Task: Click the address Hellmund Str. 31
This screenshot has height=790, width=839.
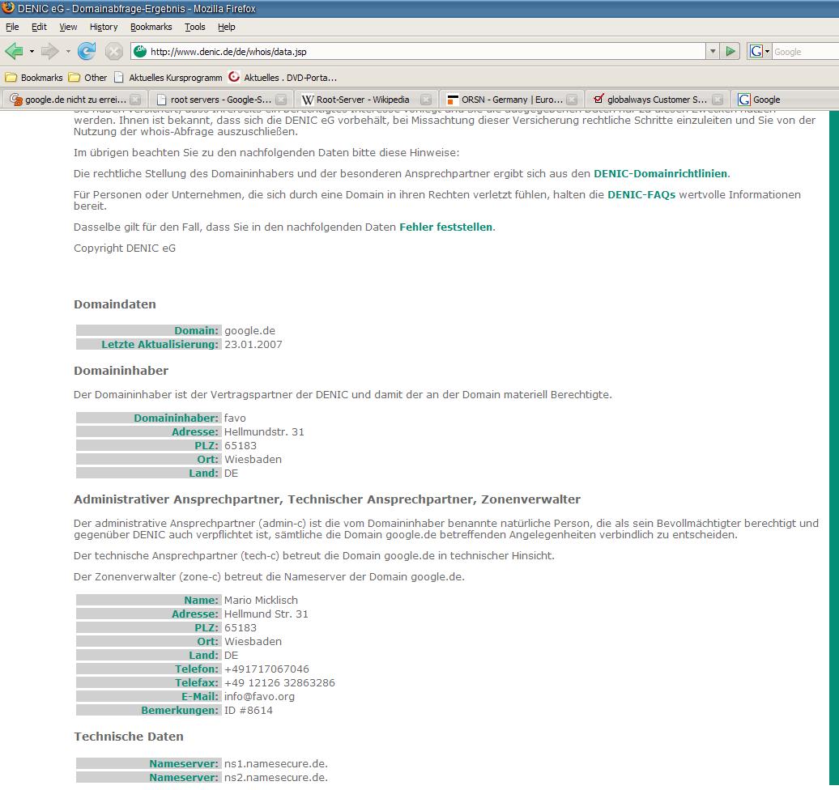Action: (x=266, y=614)
